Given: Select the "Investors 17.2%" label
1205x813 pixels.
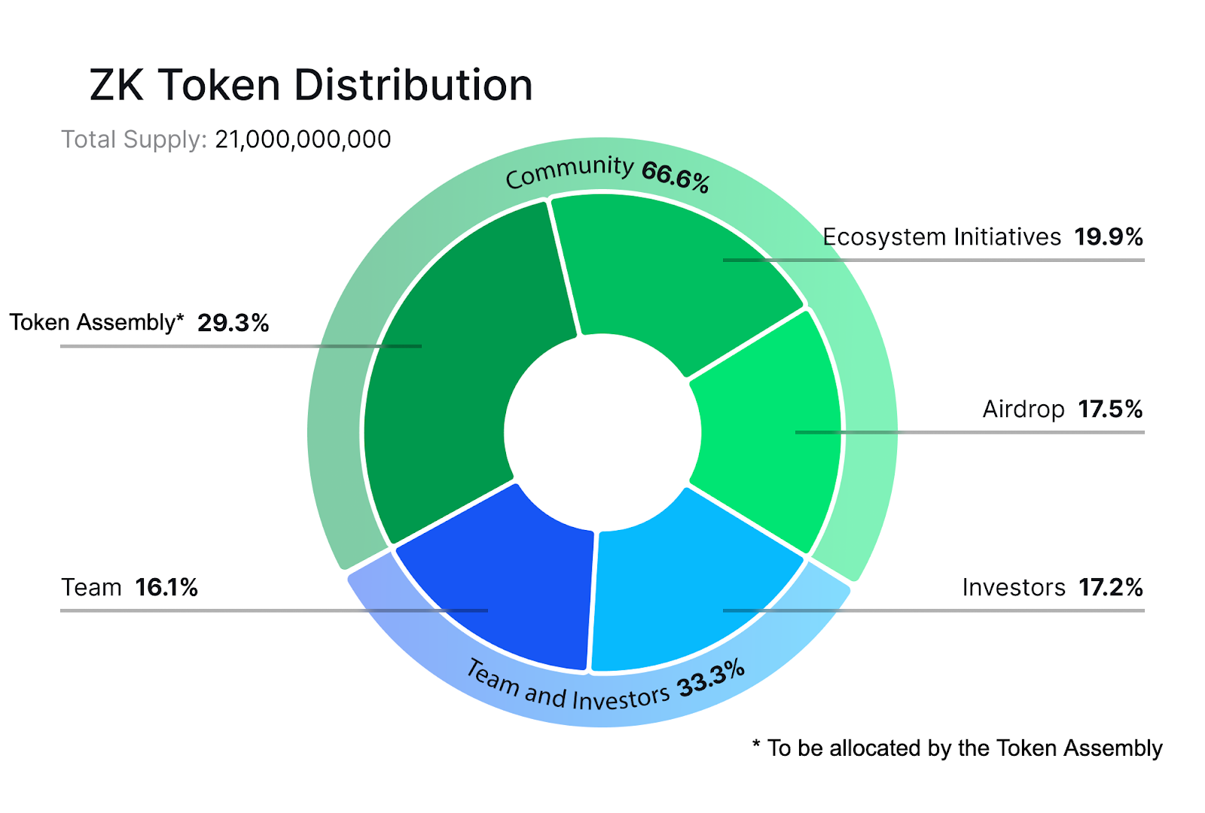Looking at the screenshot, I should tap(1052, 587).
